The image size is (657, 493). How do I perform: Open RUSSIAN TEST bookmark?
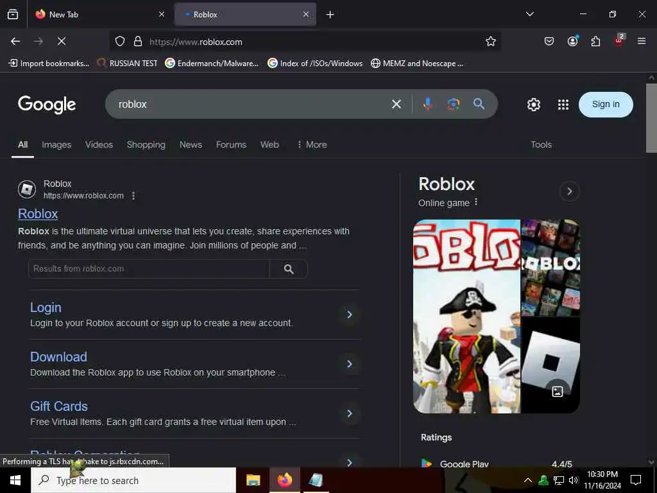click(x=127, y=64)
